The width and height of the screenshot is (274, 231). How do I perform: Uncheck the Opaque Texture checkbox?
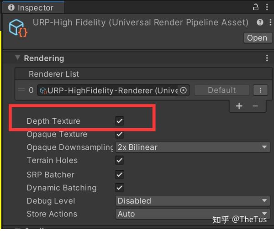pyautogui.click(x=120, y=134)
